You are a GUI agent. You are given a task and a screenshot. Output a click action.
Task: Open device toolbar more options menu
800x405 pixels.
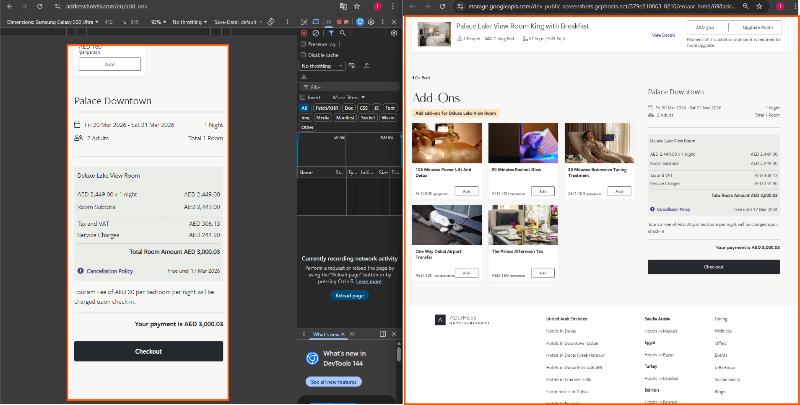[x=287, y=22]
